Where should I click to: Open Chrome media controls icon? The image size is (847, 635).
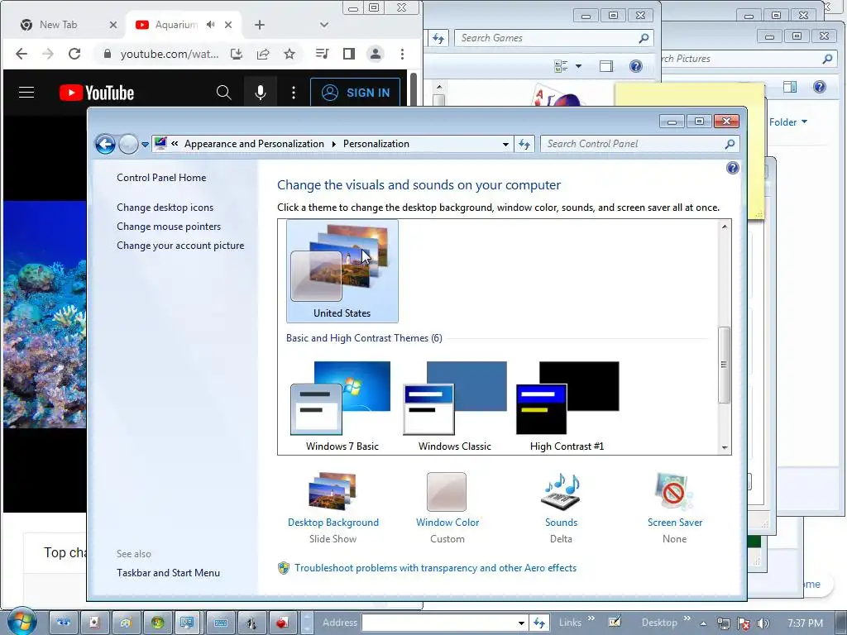click(323, 54)
